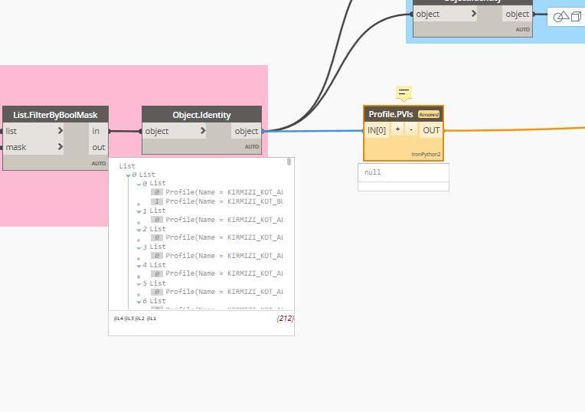
Task: Click AUTO lacing label on pink-group Object.Identity
Action: [x=252, y=147]
